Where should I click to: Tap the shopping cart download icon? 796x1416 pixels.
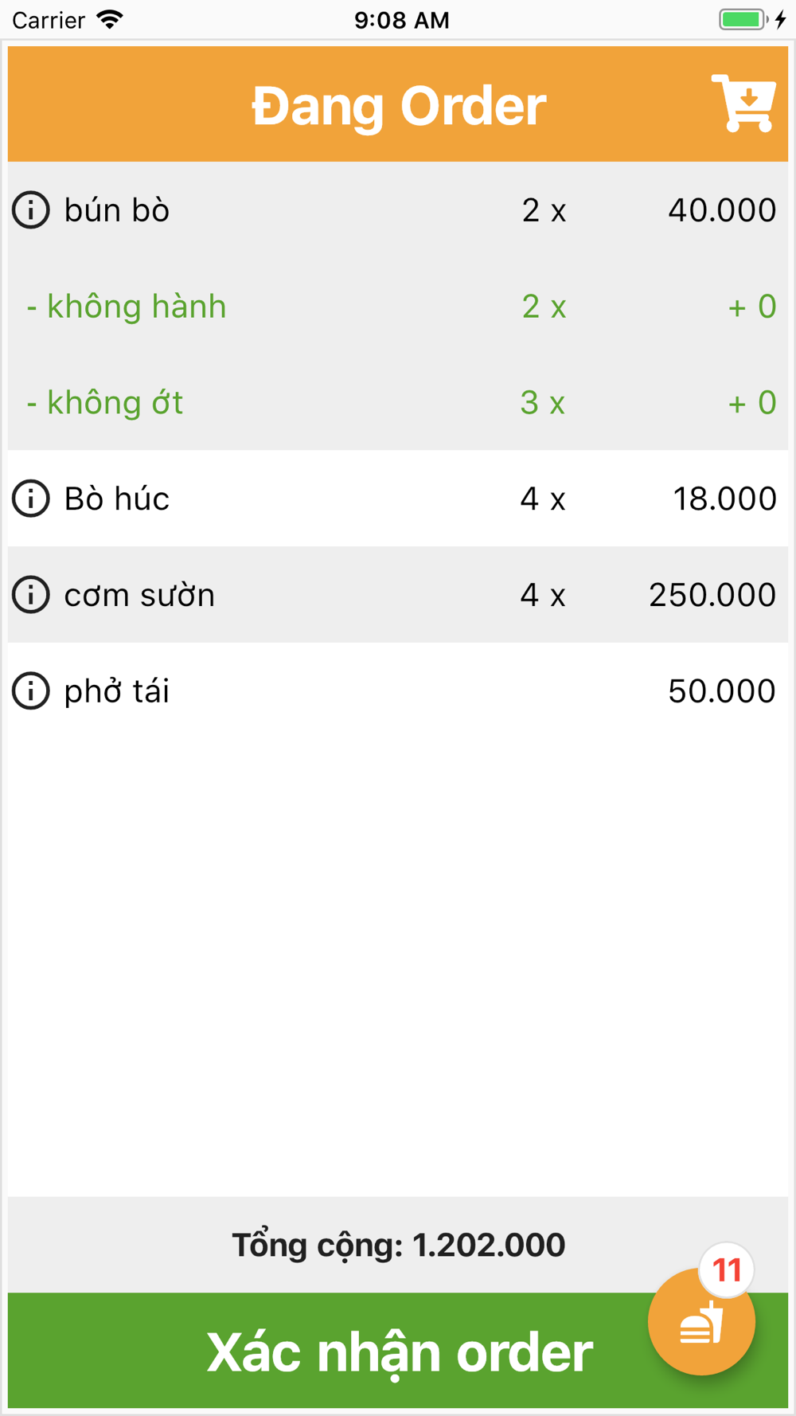tap(743, 104)
